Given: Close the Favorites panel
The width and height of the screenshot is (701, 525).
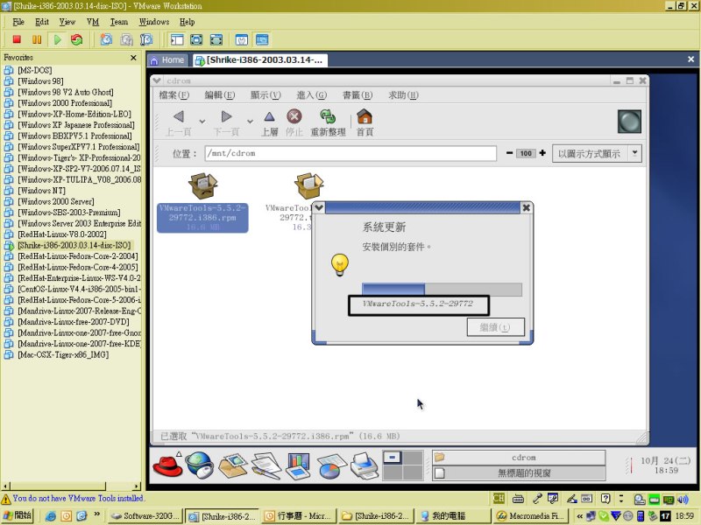Looking at the screenshot, I should tap(133, 58).
